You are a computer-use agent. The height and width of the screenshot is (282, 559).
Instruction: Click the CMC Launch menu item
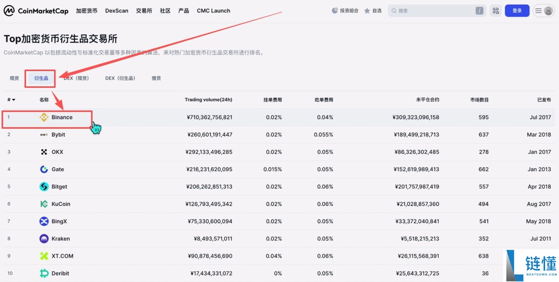213,10
